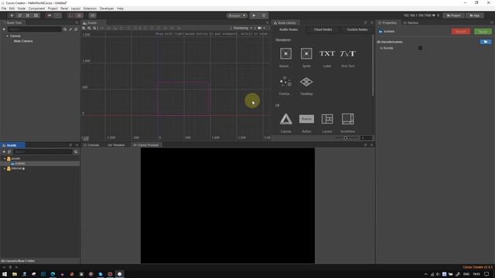
Task: Toggle the Bundle checkbox in Properties
Action: 420,48
